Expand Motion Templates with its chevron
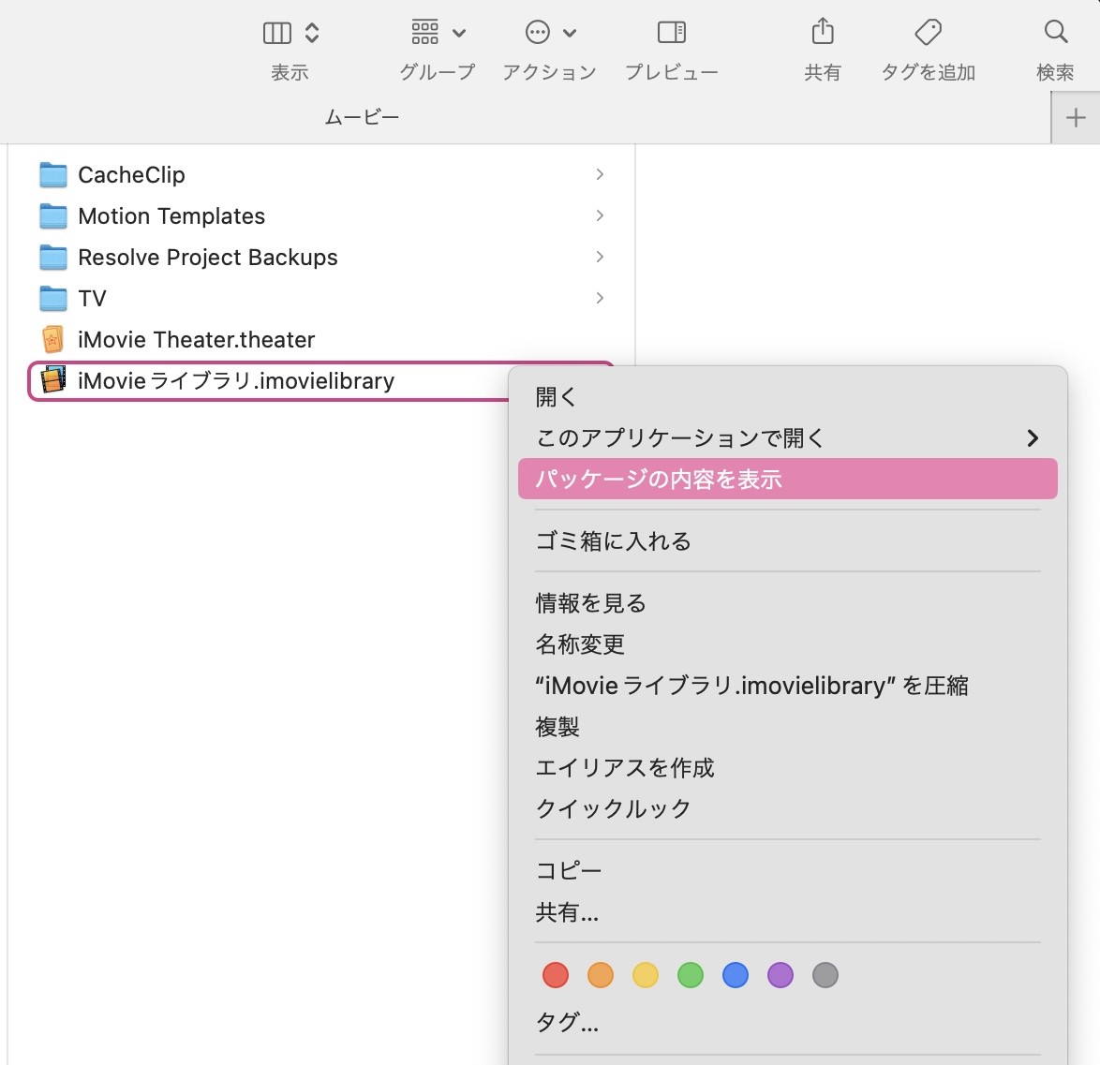Image resolution: width=1100 pixels, height=1065 pixels. click(x=599, y=216)
